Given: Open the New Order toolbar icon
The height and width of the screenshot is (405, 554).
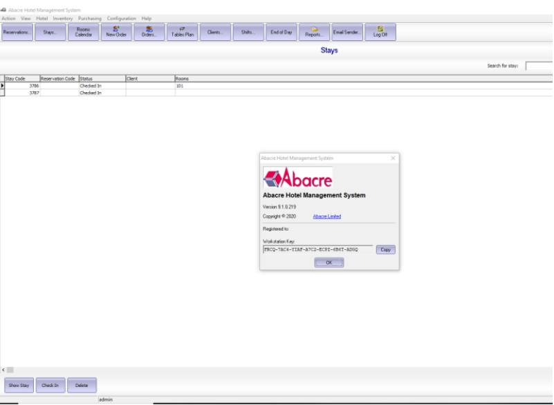Looking at the screenshot, I should click(x=116, y=32).
